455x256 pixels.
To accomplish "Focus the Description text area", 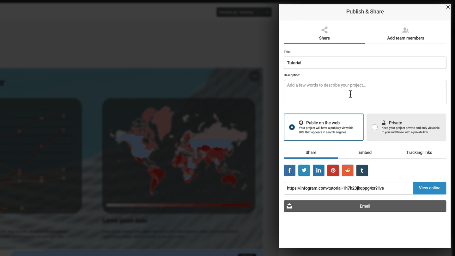I will click(365, 92).
